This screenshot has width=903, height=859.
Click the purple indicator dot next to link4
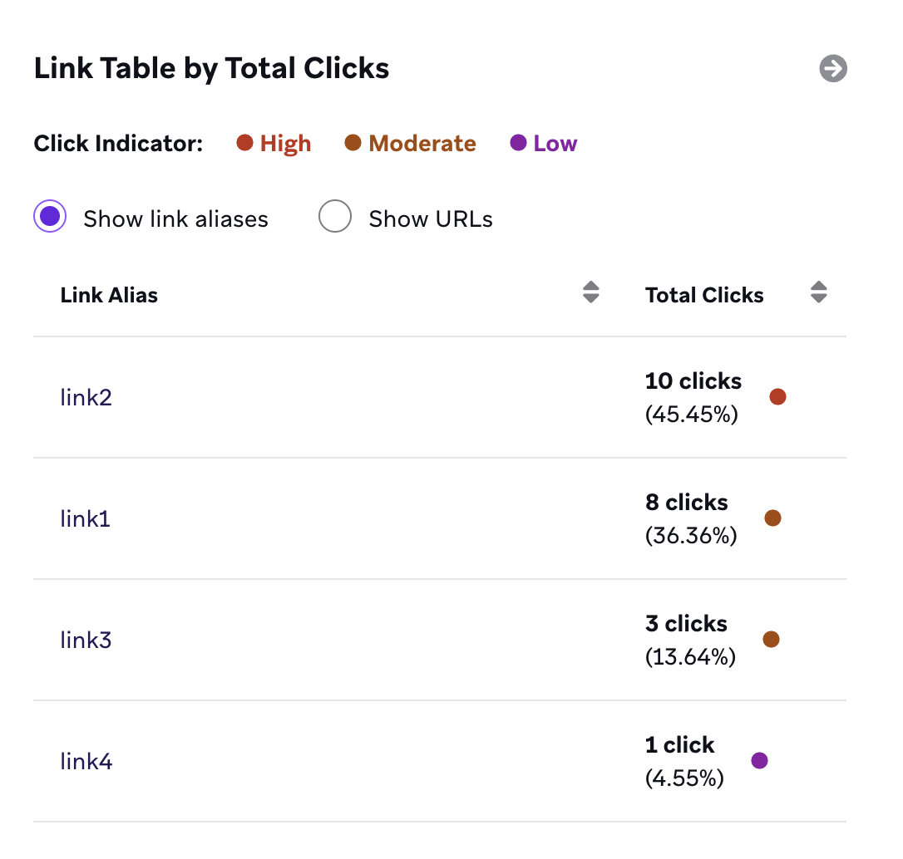(x=759, y=760)
